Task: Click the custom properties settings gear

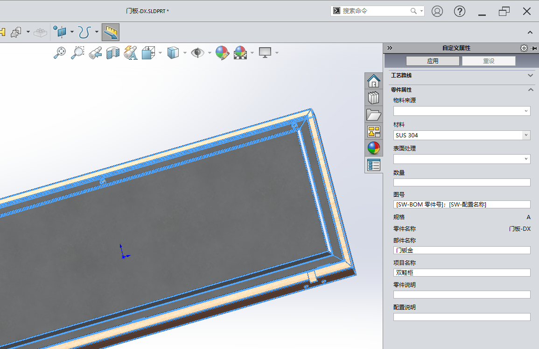Action: [x=524, y=48]
